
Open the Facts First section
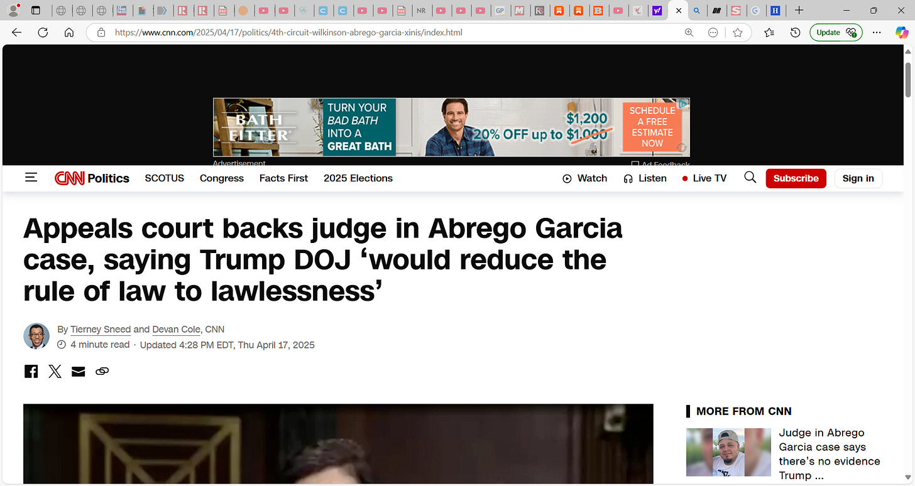[283, 178]
